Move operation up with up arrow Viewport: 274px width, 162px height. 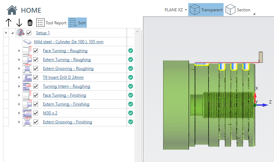click(x=9, y=23)
